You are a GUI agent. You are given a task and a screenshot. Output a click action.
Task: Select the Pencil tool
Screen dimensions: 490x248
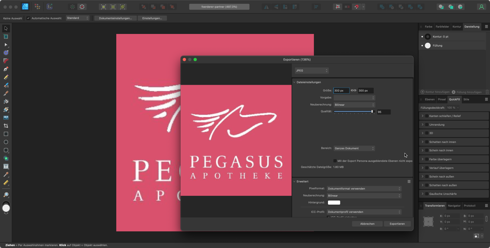click(x=6, y=77)
